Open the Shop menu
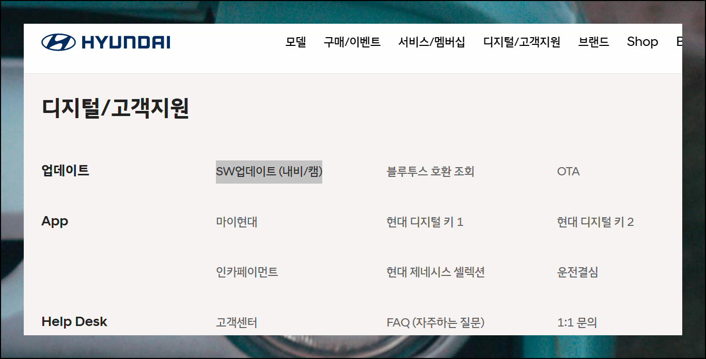The width and height of the screenshot is (706, 359). [642, 42]
